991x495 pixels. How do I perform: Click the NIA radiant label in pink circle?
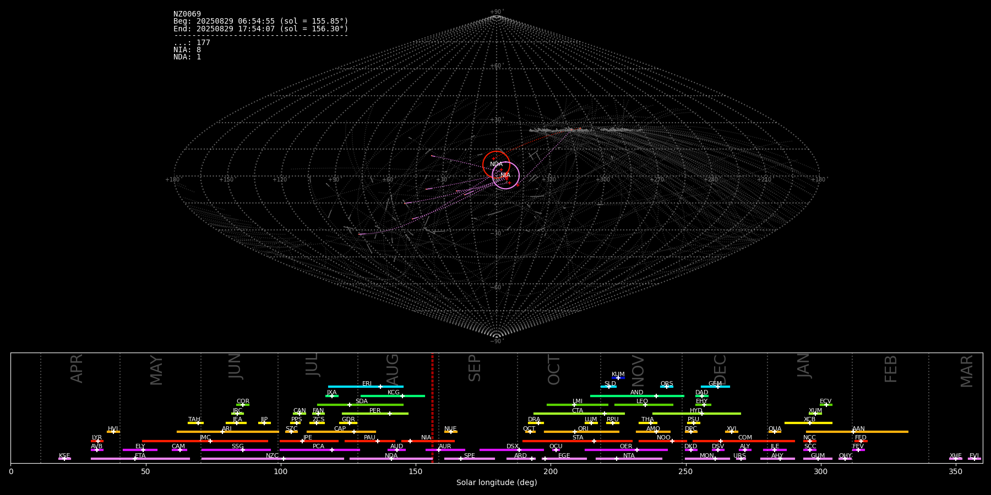click(x=505, y=175)
